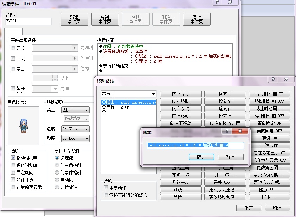Click 停止时动画 OFF command button
The width and height of the screenshot is (296, 217).
tap(269, 116)
